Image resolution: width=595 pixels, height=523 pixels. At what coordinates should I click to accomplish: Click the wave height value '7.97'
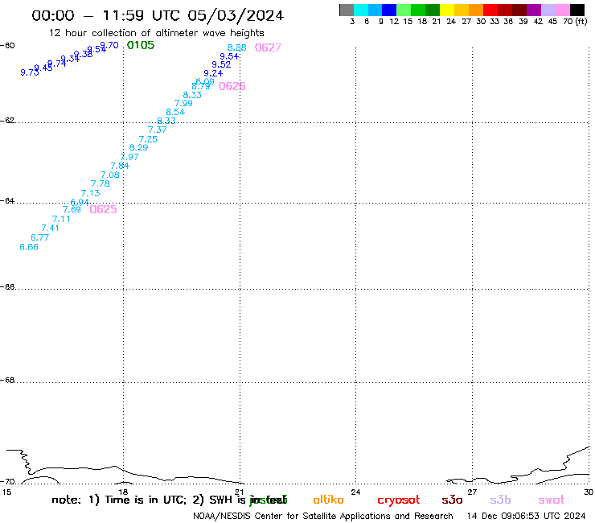(x=129, y=157)
